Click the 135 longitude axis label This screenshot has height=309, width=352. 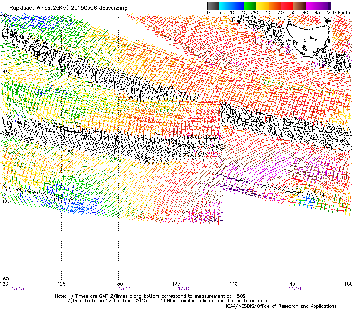pyautogui.click(x=176, y=284)
